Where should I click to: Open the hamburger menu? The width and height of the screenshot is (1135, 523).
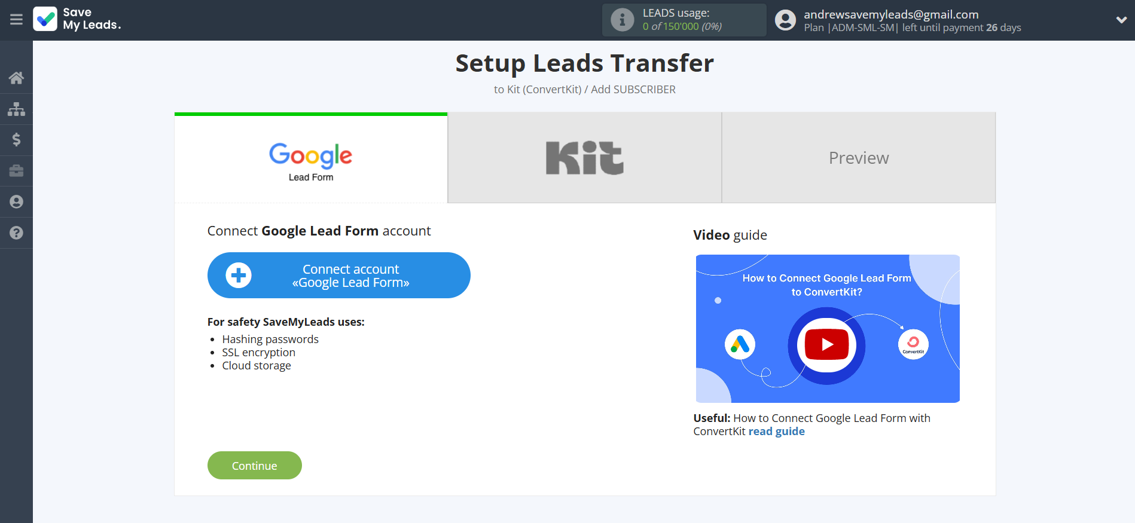click(x=16, y=20)
